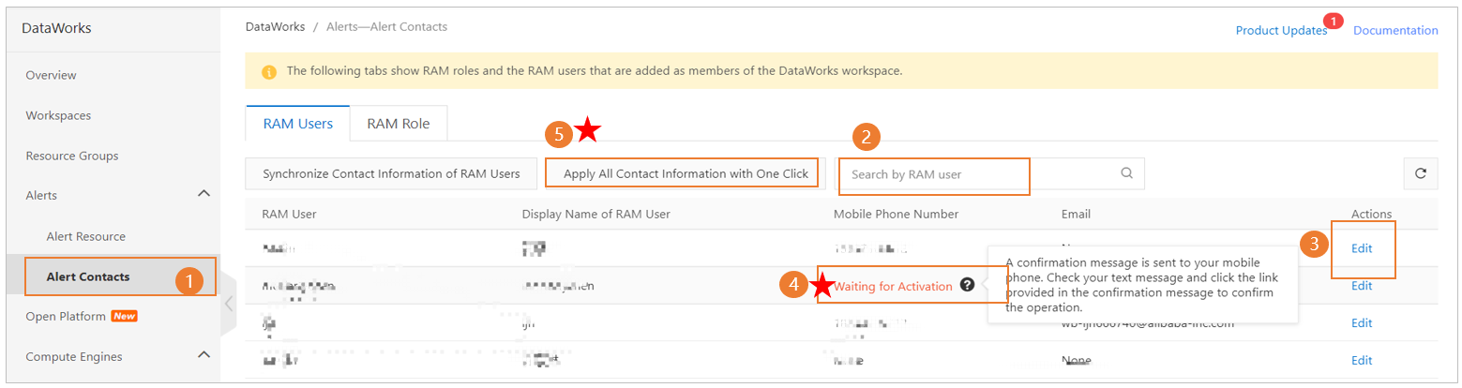Click the sidebar collapse arrow handle
The height and width of the screenshot is (388, 1462).
(x=228, y=303)
